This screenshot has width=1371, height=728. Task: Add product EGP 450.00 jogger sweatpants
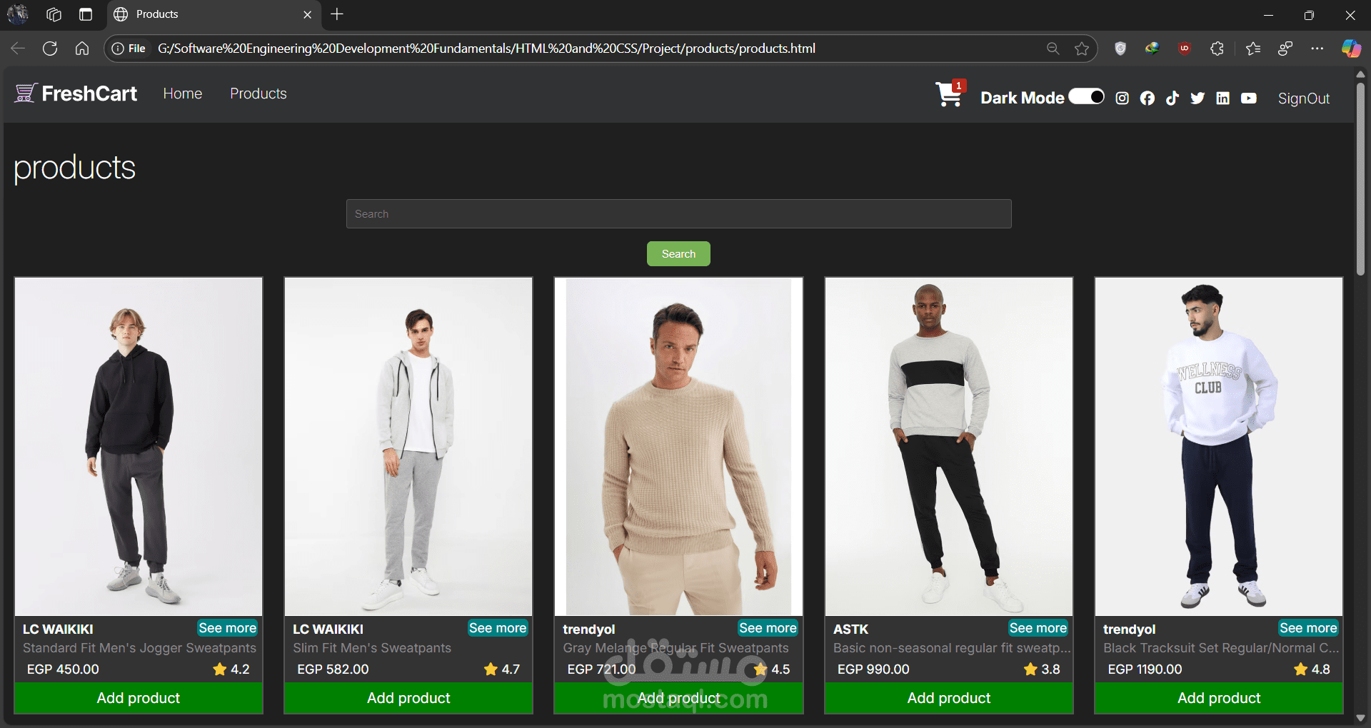pyautogui.click(x=139, y=698)
